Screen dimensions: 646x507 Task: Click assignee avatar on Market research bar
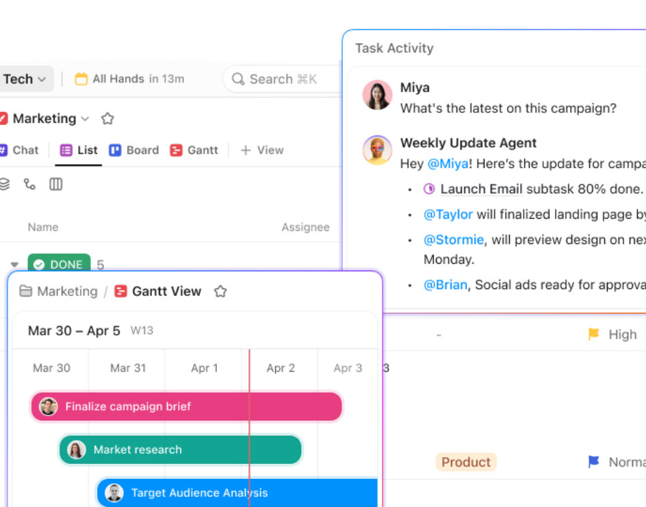[x=76, y=450]
